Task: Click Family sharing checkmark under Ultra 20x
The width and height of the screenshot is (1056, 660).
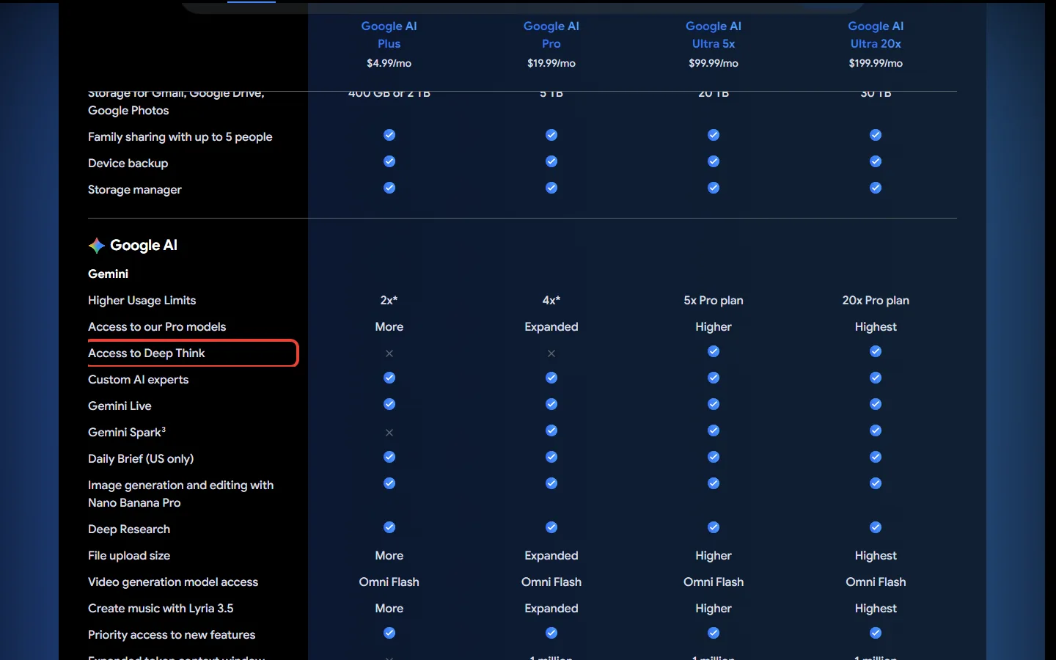Action: [876, 135]
